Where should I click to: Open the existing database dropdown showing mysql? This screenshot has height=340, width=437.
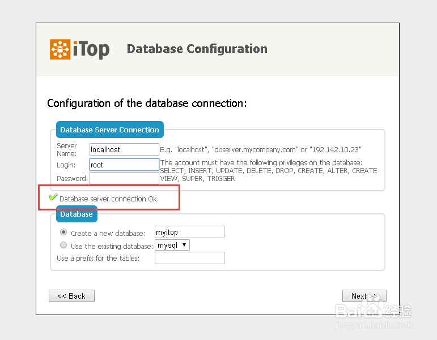click(172, 246)
